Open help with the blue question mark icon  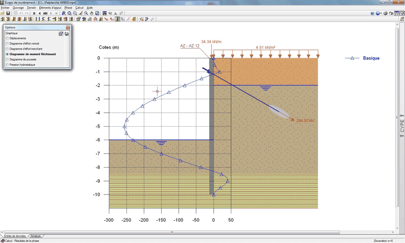pyautogui.click(x=372, y=13)
